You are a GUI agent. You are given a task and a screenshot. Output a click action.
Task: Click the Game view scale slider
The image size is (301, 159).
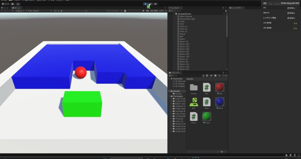(x=73, y=11)
